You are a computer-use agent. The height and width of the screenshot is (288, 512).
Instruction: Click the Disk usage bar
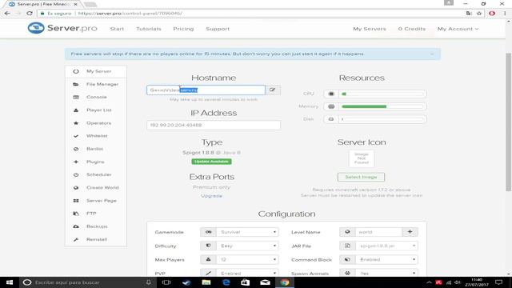tap(382, 119)
